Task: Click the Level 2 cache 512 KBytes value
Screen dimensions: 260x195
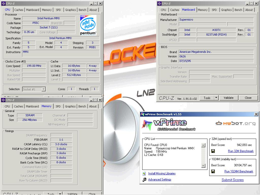Action: [74, 75]
